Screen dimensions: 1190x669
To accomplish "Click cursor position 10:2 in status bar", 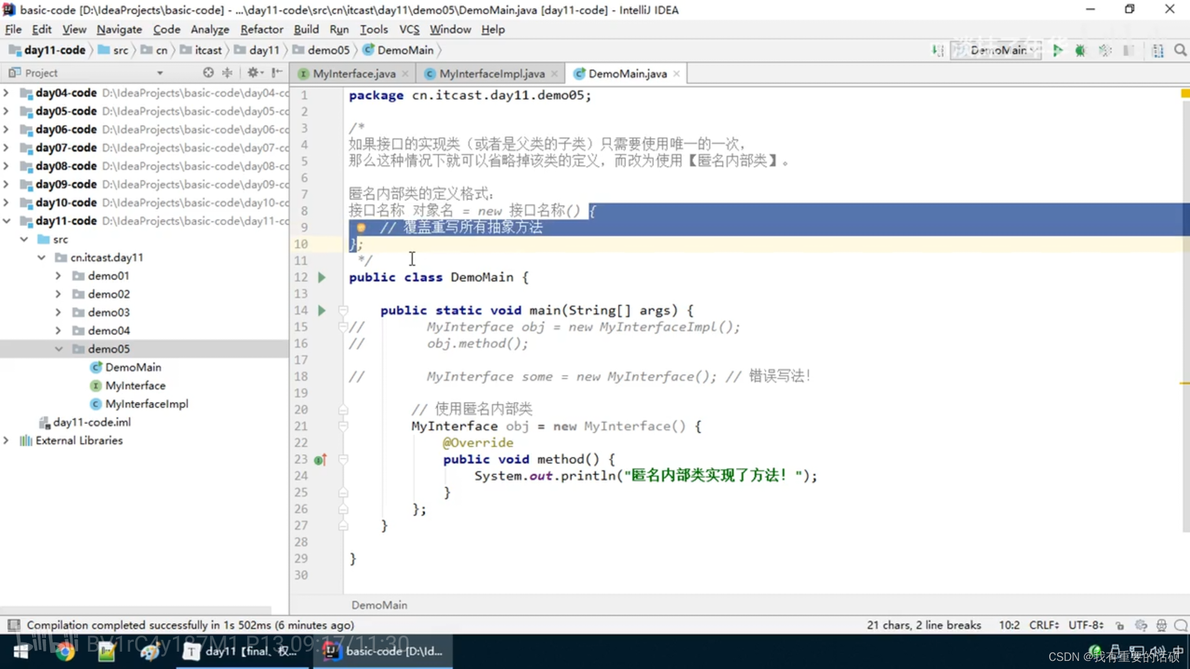I will 1009,625.
